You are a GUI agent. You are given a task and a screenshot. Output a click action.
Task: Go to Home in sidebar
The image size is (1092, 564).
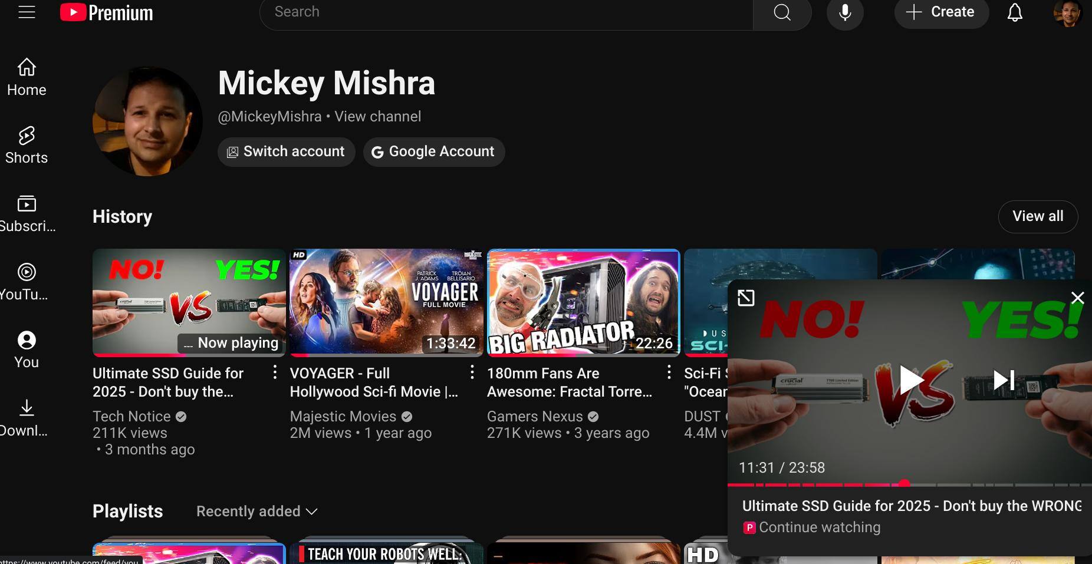[x=27, y=77]
